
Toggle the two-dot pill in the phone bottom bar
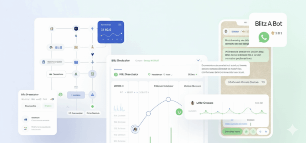pyautogui.click(x=263, y=131)
